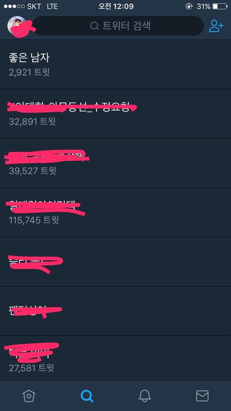Open the trend with 39,527 트윗

[115, 163]
